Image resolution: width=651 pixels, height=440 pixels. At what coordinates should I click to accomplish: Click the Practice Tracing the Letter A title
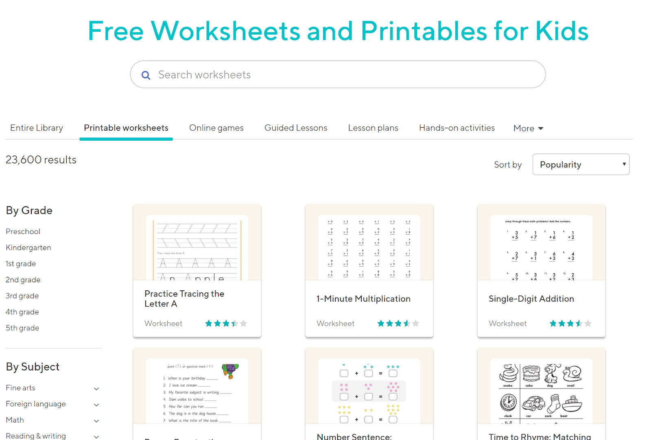pos(184,299)
